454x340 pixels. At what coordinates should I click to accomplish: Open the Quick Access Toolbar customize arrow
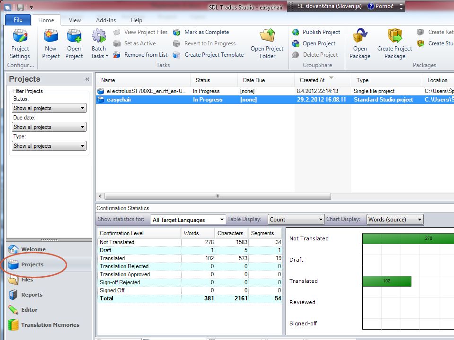point(31,8)
